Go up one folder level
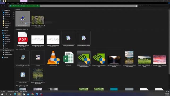170x96 pixels. (8, 6)
